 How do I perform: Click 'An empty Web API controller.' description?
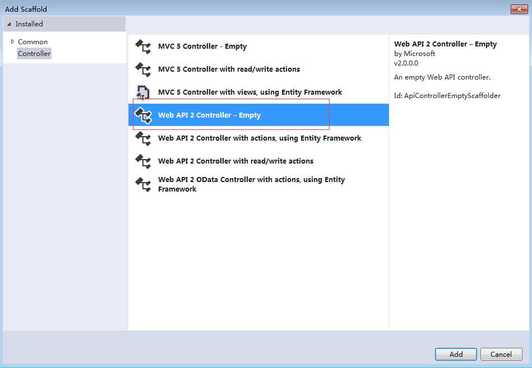tap(442, 77)
